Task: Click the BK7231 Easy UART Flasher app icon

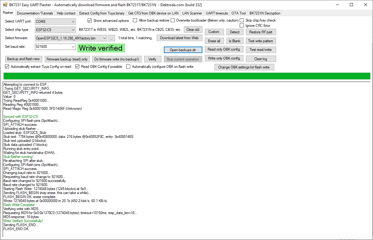Action: tap(5, 5)
